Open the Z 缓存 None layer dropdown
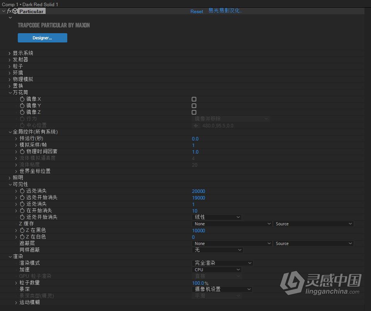Viewport: 371px width, 311px height. coord(231,224)
